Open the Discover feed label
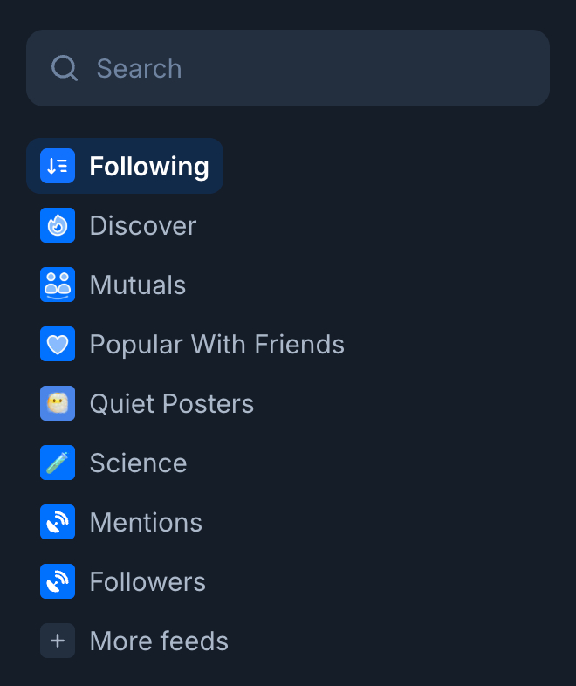The height and width of the screenshot is (686, 576). (x=143, y=225)
